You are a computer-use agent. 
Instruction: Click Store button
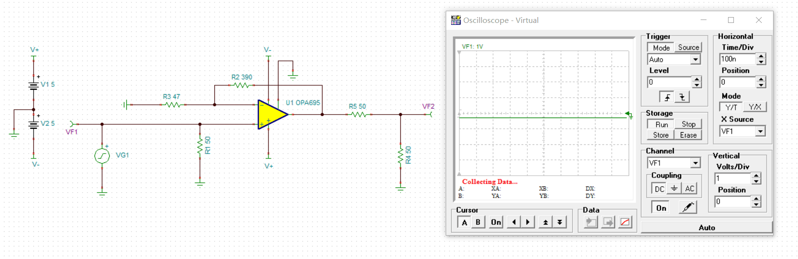point(661,135)
